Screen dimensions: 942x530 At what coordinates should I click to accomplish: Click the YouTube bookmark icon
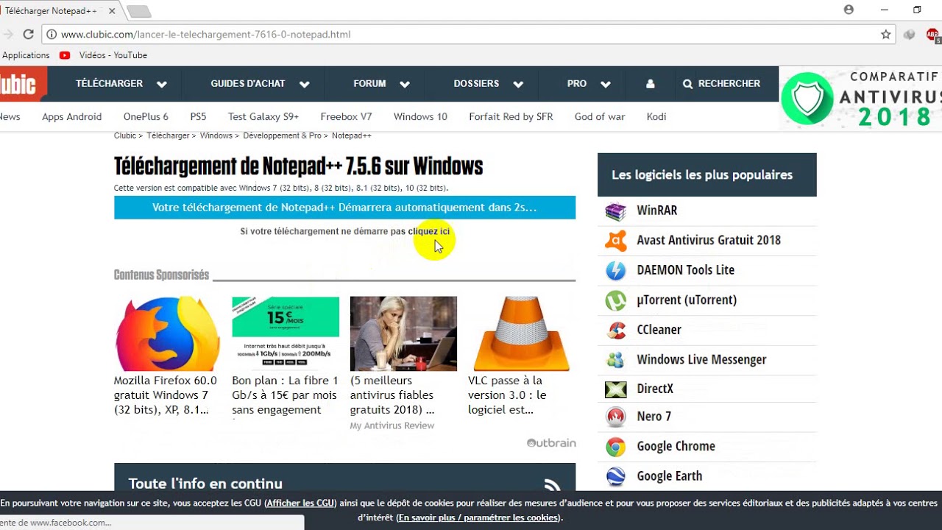65,55
